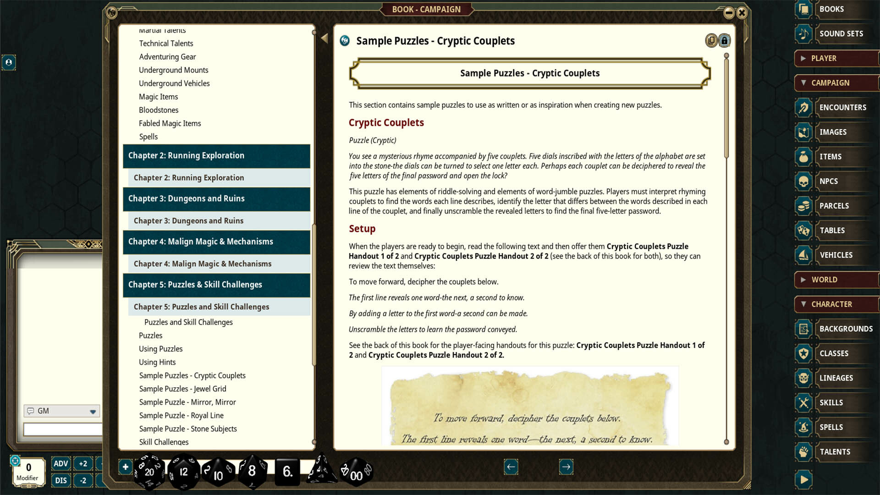Viewport: 880px width, 495px height.
Task: Roll the black d20 die
Action: pos(148,470)
